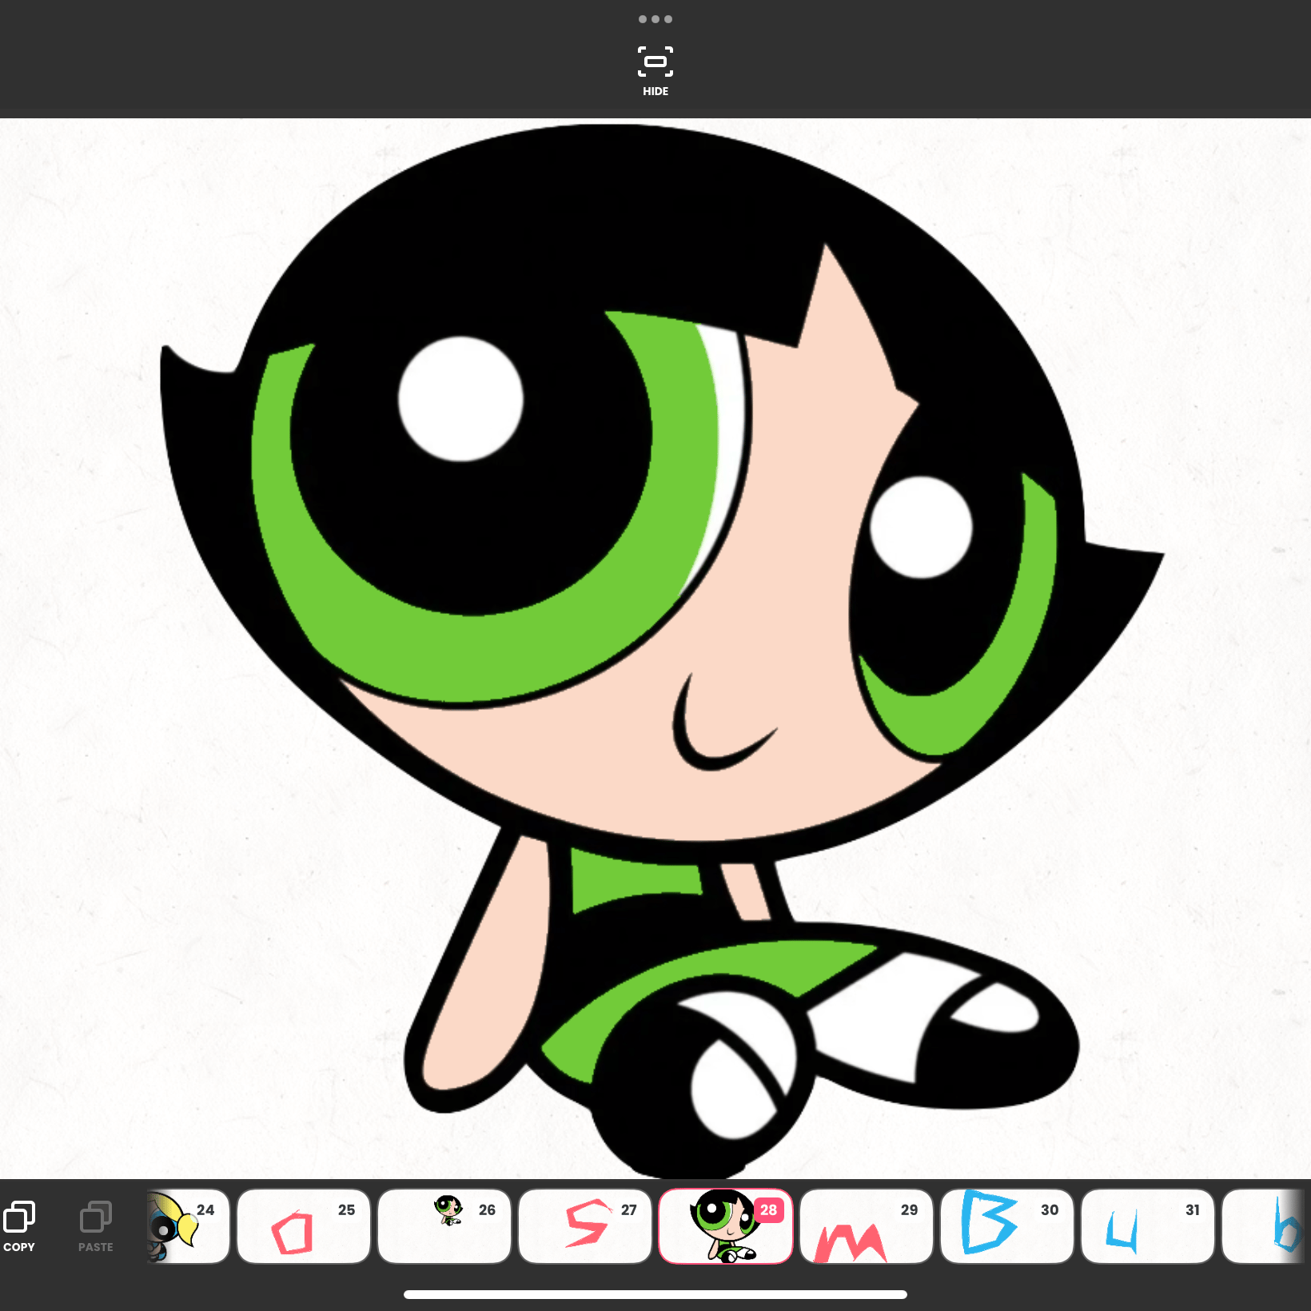The image size is (1311, 1311).
Task: Select frame 29 with red M
Action: click(x=867, y=1226)
